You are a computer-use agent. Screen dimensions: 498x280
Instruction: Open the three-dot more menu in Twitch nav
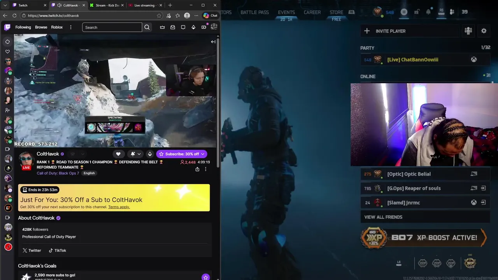pos(70,27)
